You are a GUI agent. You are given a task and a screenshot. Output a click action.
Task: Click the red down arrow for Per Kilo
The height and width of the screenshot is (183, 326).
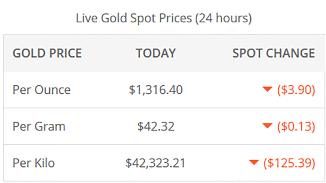tap(254, 163)
